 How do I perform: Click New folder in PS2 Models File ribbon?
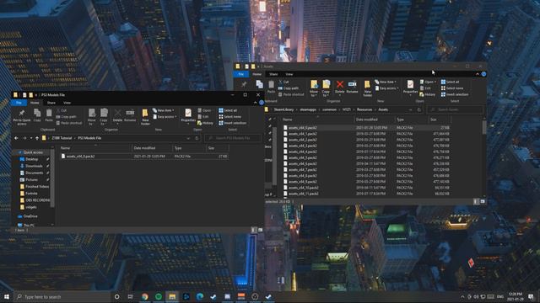tap(145, 117)
